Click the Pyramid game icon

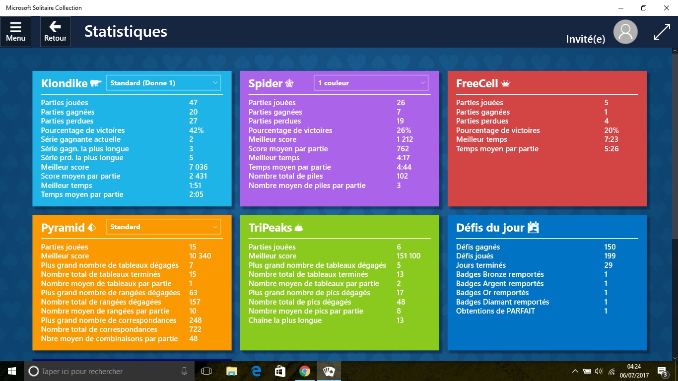coord(91,228)
